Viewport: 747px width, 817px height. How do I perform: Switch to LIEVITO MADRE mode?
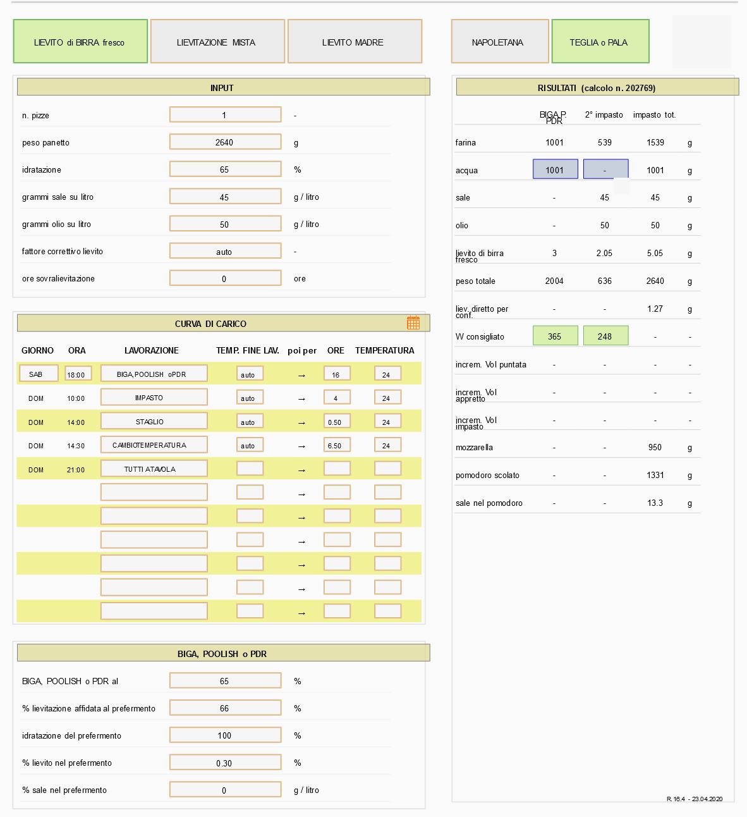(355, 41)
